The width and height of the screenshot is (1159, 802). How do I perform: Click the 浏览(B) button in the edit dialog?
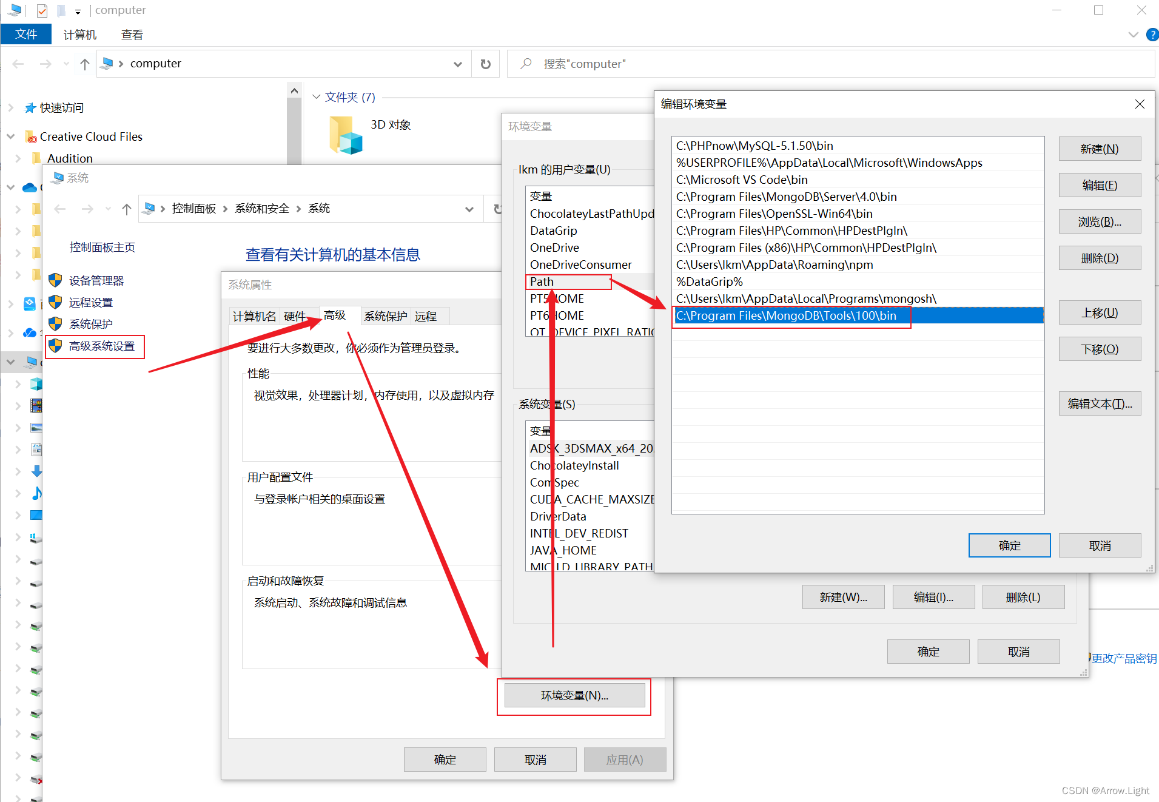1099,221
